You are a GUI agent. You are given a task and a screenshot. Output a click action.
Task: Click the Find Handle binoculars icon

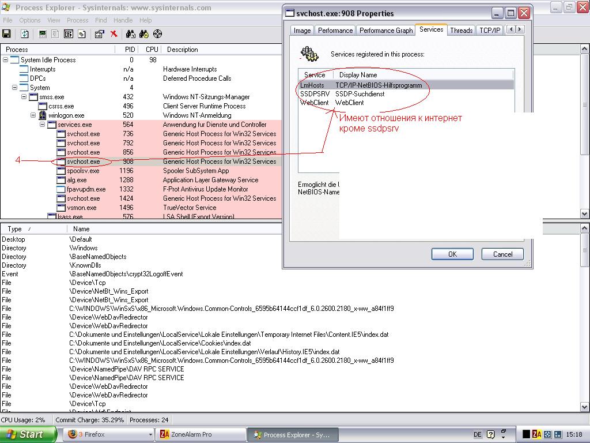coord(131,34)
